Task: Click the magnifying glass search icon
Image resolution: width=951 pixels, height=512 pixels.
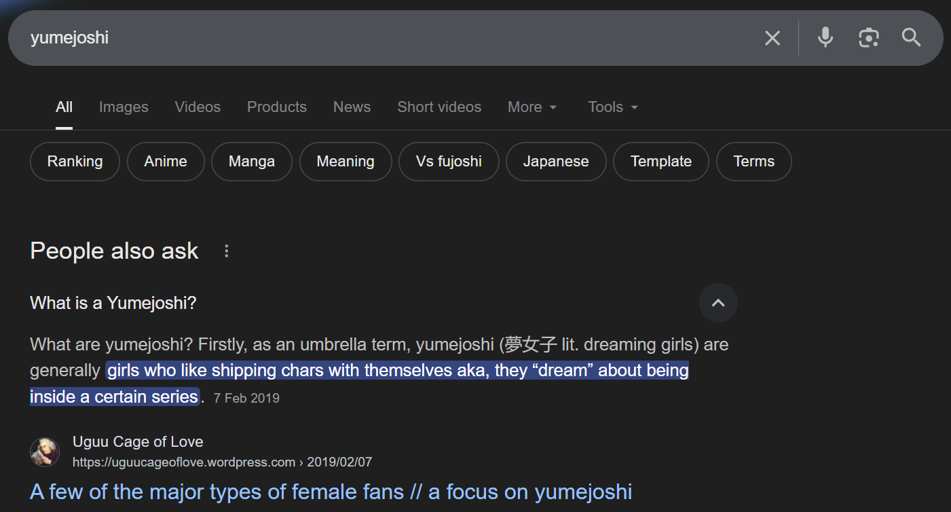Action: 912,37
